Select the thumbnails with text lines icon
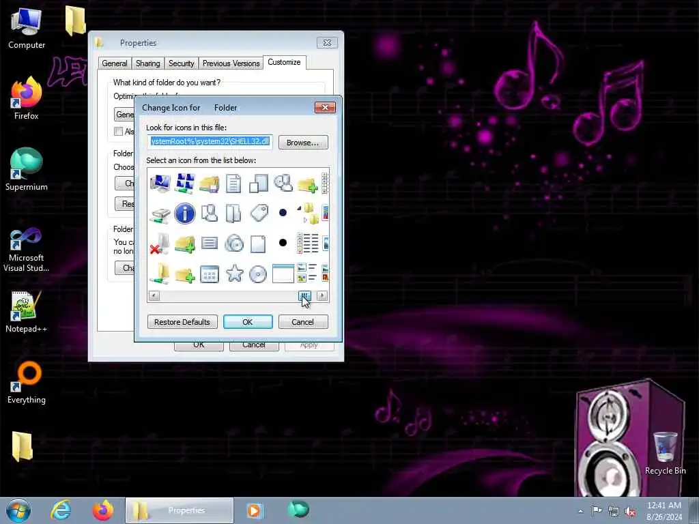Viewport: 699px width, 524px height. click(307, 273)
